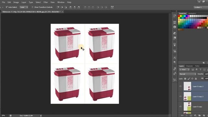
Task: Click the 25% zoom field in status bar
Action: [3, 116]
